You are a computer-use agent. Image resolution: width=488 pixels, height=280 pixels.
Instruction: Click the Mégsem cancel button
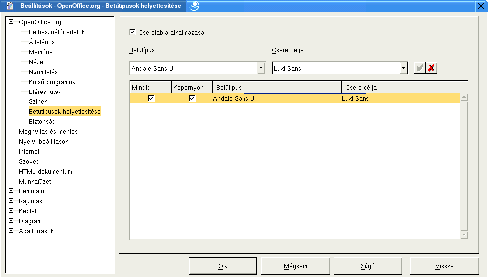point(295,266)
